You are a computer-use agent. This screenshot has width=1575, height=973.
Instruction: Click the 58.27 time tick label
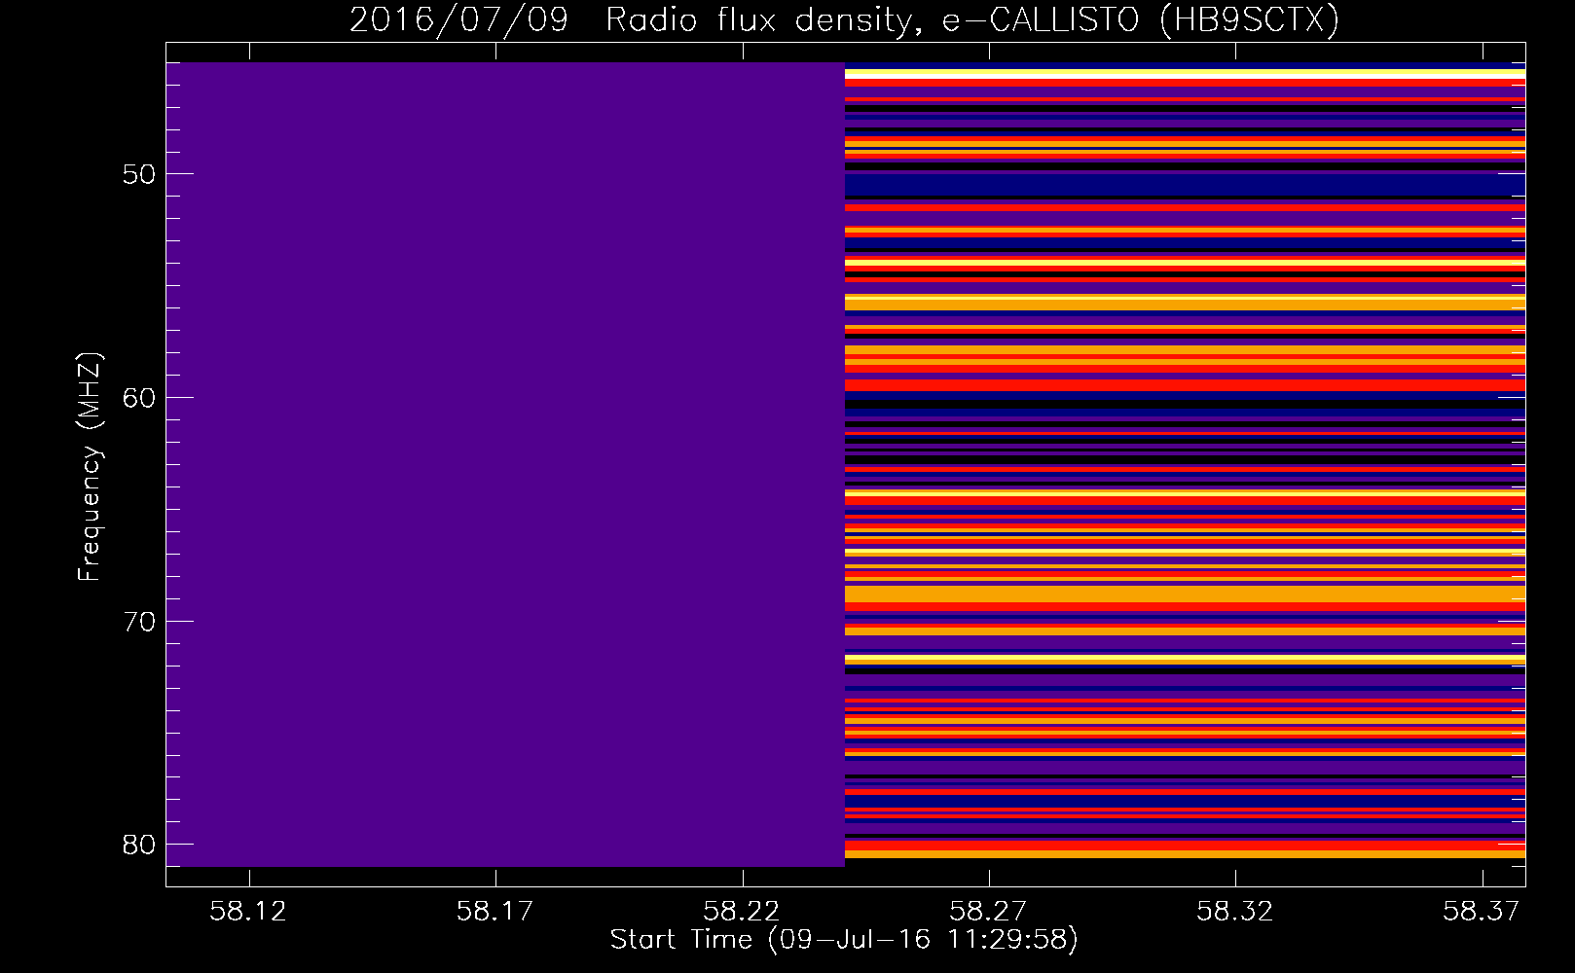988,912
